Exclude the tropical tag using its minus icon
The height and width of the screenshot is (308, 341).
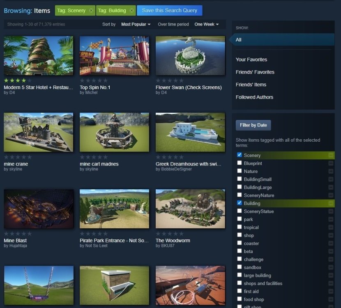coord(332,227)
